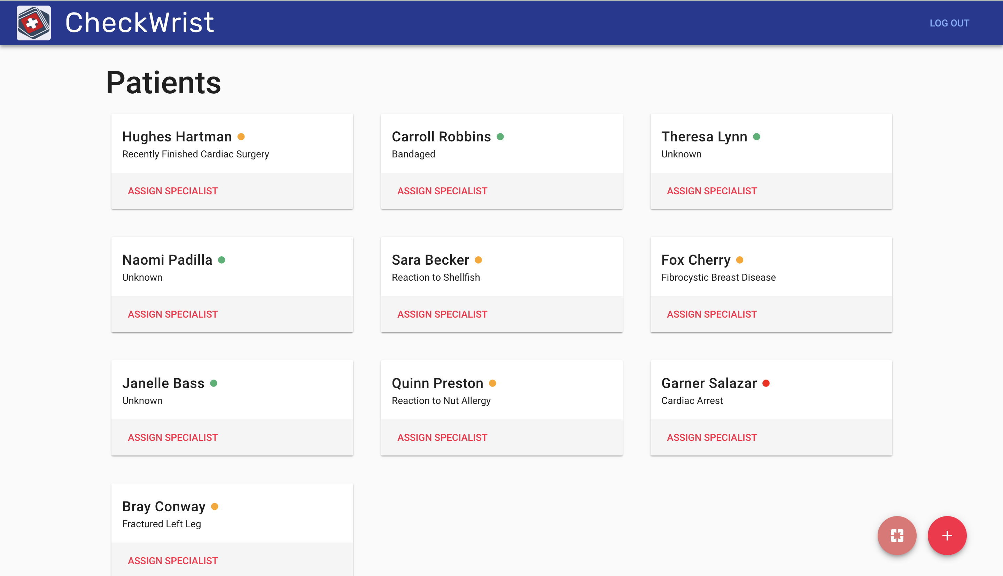The image size is (1003, 576).
Task: Assign specialist to Theresa Lynn
Action: pos(712,191)
